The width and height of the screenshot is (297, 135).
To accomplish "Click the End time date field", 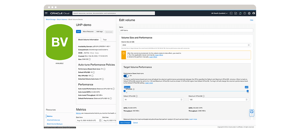I will pos(109,121).
